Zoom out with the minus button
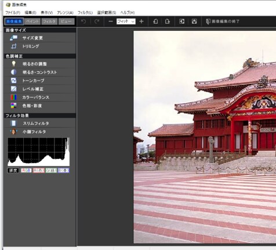Viewport: 276px width, 250px height. click(111, 21)
